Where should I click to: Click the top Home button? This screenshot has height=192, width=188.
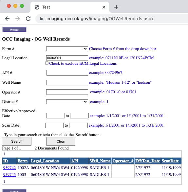point(14,30)
